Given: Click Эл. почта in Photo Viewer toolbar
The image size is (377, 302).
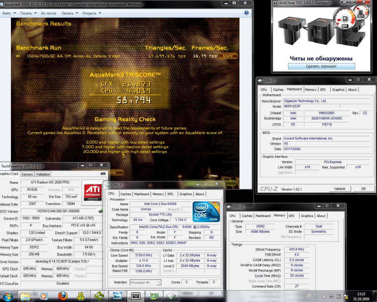Looking at the screenshot, I should [x=48, y=13].
